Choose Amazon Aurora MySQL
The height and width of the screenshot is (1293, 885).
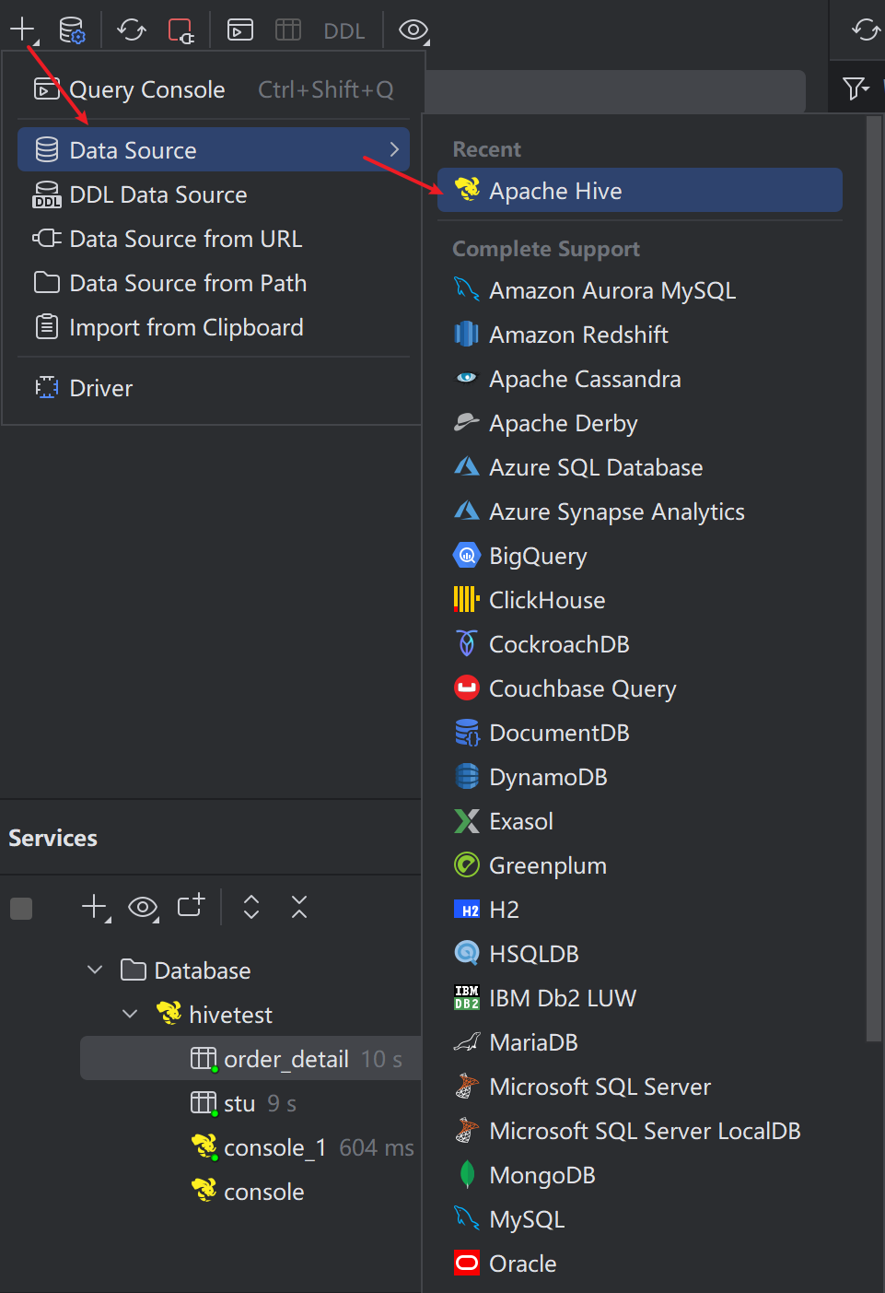click(x=640, y=290)
